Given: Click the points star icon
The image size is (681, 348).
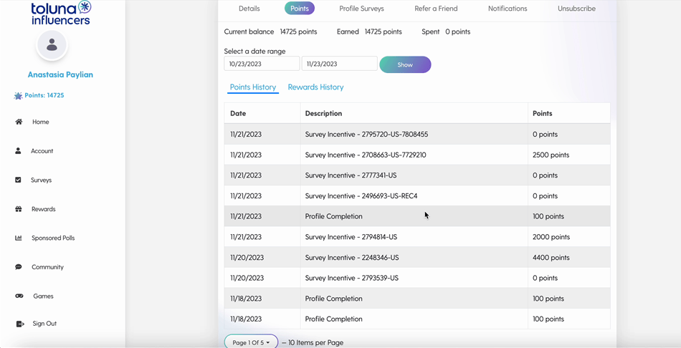Looking at the screenshot, I should point(18,96).
